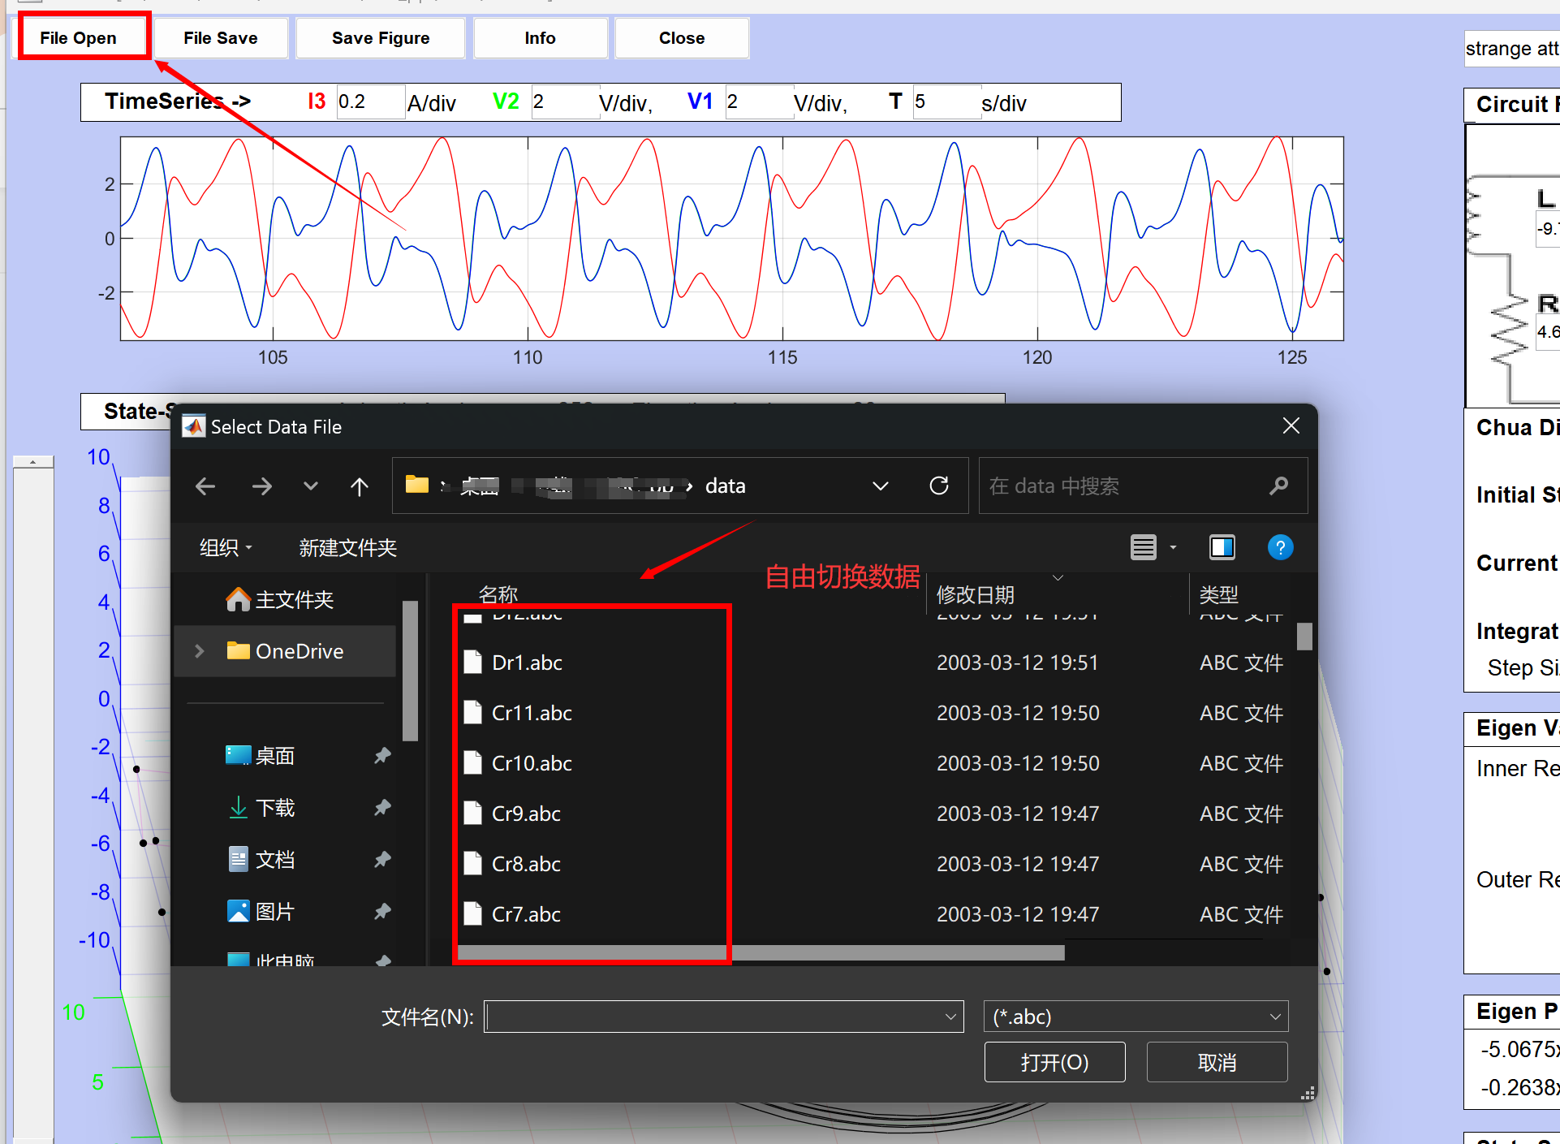Open the help question mark icon

coord(1280,548)
